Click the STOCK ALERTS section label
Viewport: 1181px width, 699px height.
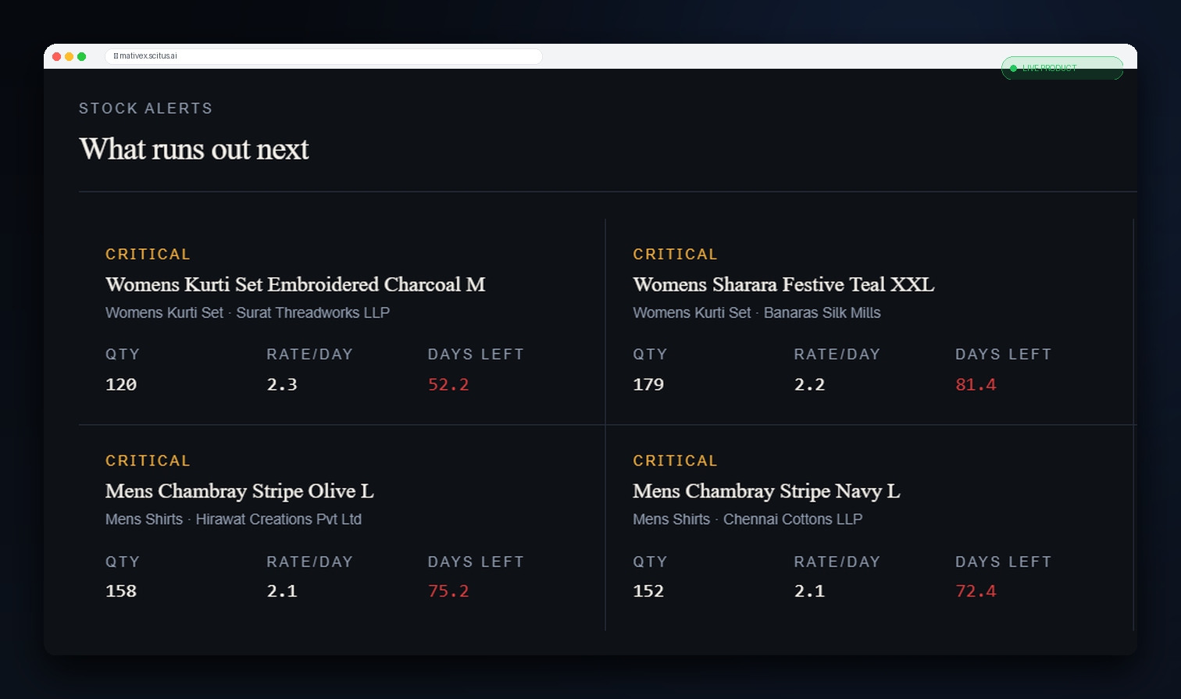point(146,109)
